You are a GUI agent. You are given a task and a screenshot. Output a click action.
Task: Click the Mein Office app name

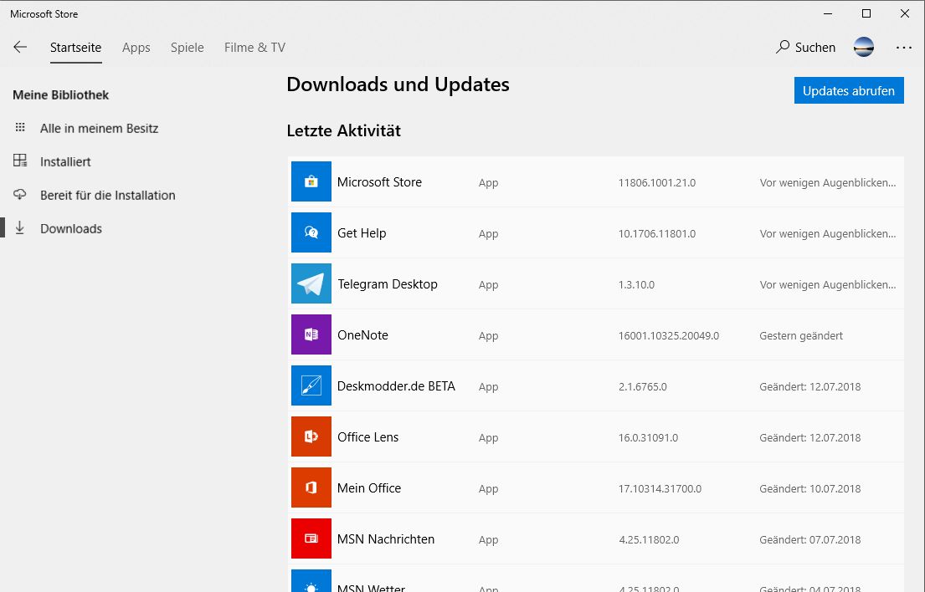coord(369,488)
